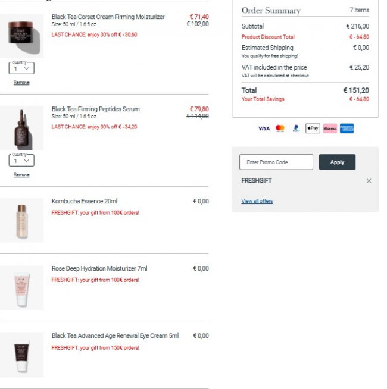Screen dimensions: 387x389
Task: Focus the Enter Promo Code field
Action: click(276, 162)
